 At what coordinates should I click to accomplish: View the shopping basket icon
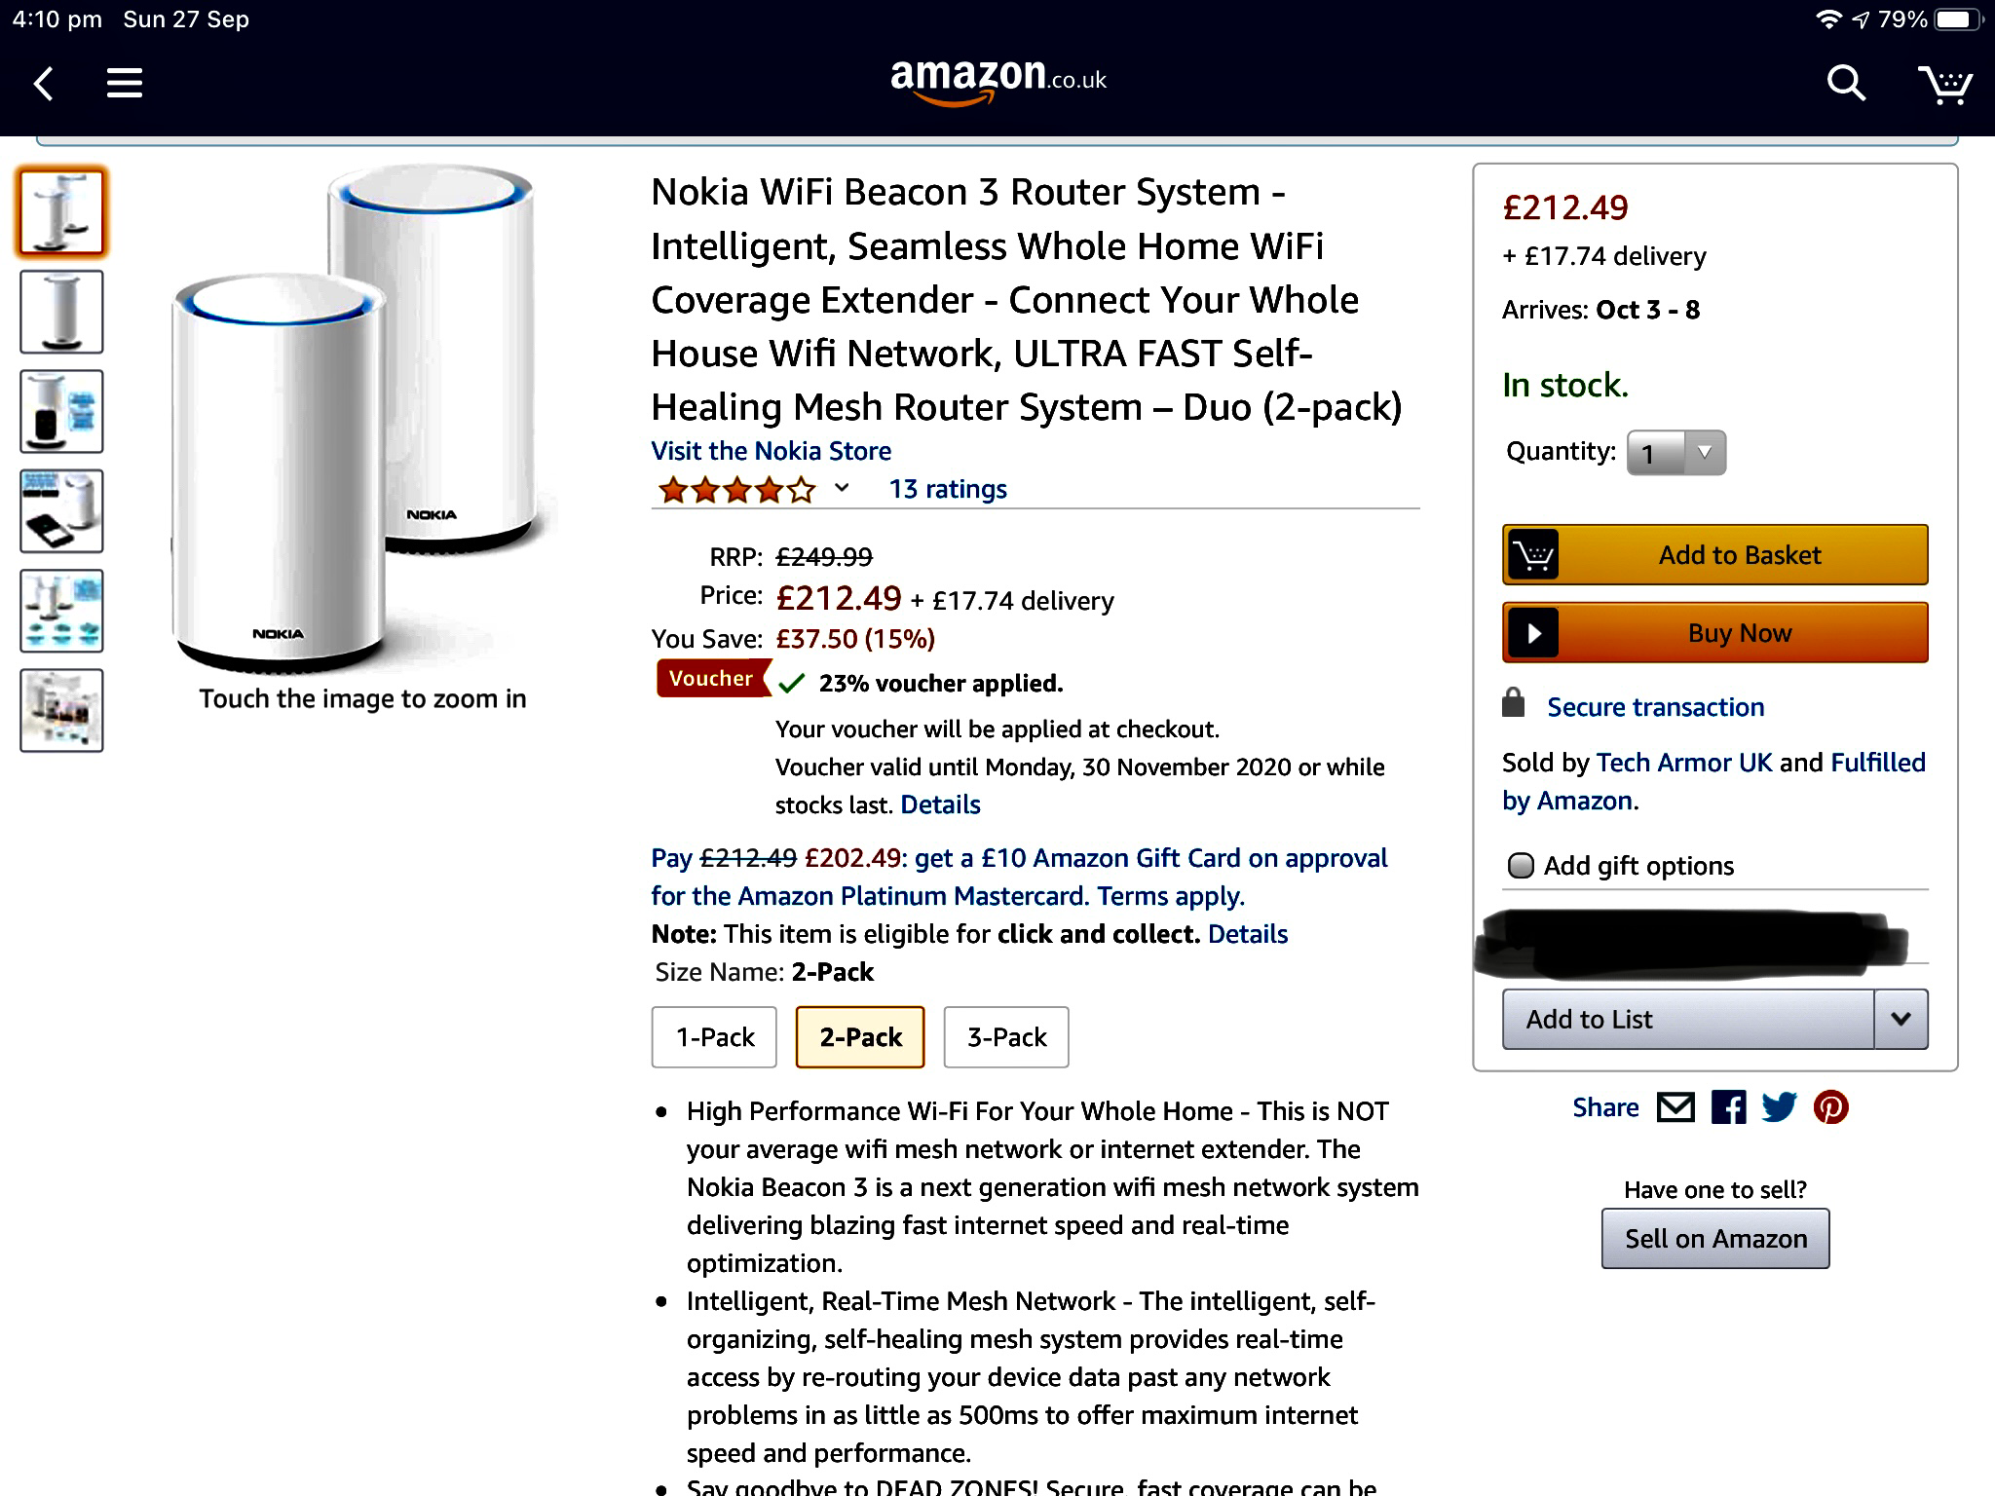coord(1944,85)
